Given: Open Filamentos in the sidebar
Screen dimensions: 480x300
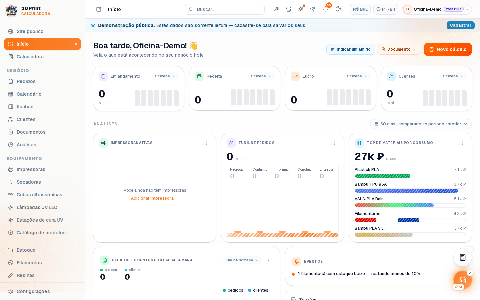Looking at the screenshot, I should 42,263.
